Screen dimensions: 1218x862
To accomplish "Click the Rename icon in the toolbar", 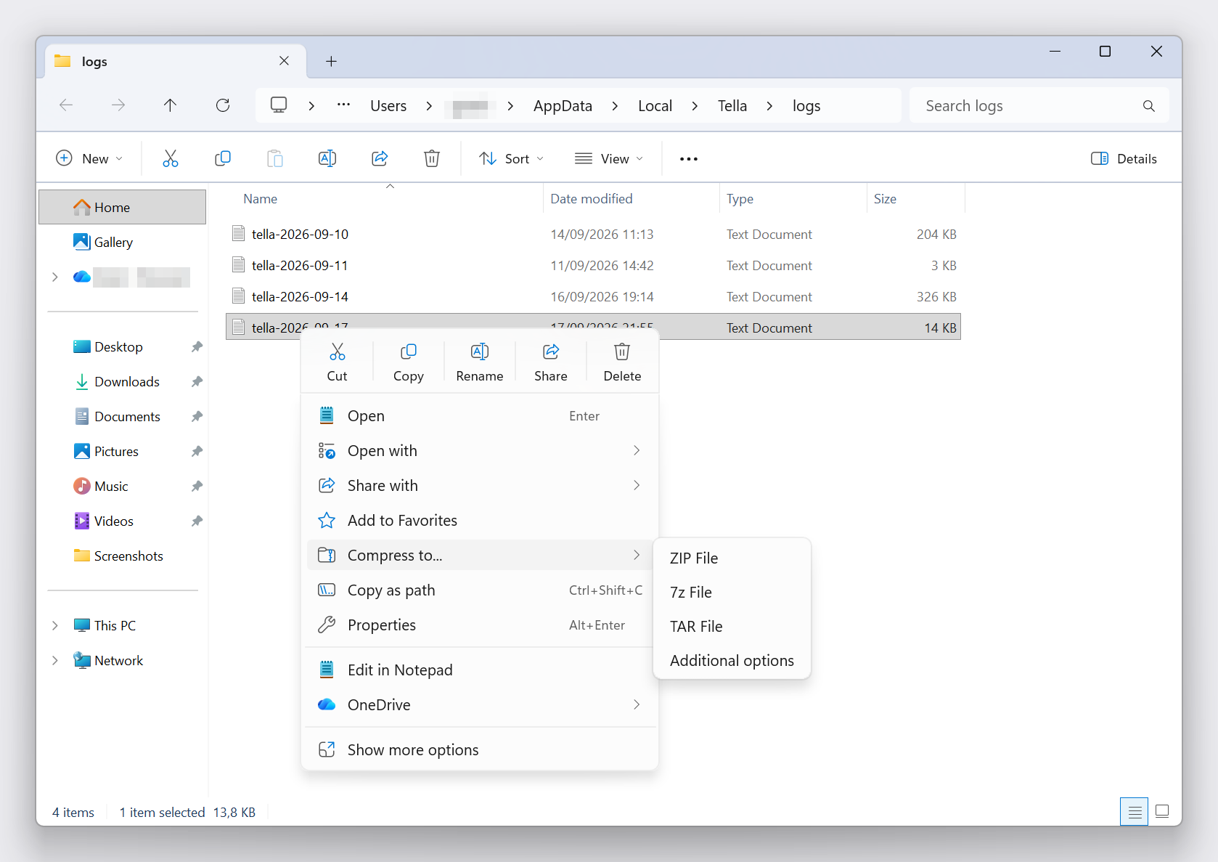I will (327, 158).
